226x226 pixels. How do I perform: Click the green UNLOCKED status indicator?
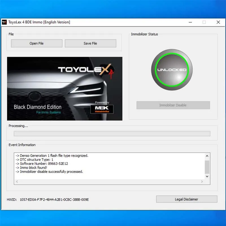coord(172,69)
